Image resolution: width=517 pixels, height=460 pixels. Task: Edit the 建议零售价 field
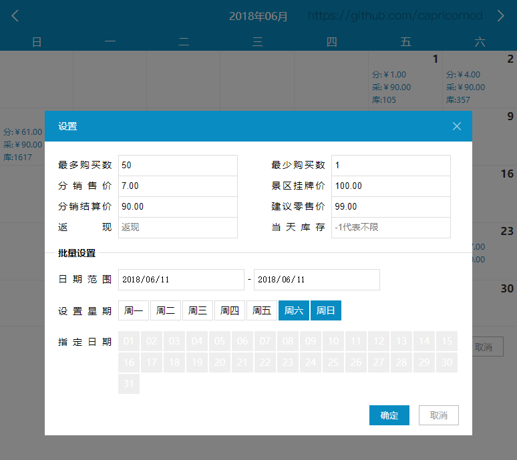391,207
